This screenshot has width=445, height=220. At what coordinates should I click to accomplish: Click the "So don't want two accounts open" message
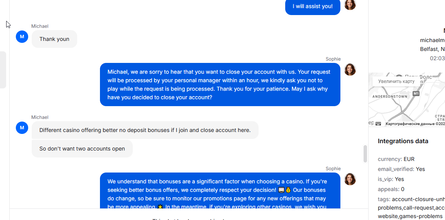tap(82, 149)
